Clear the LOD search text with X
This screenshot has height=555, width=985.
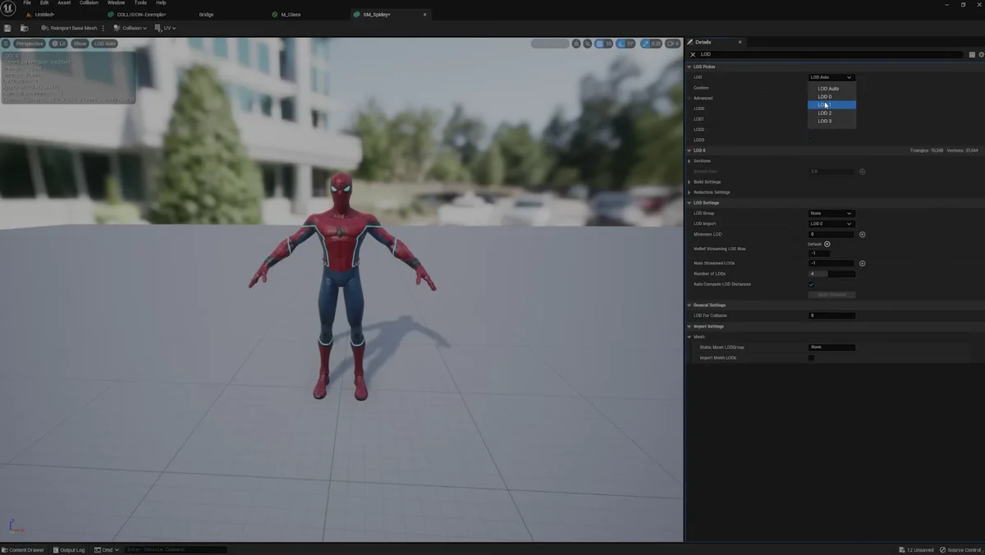pos(693,54)
